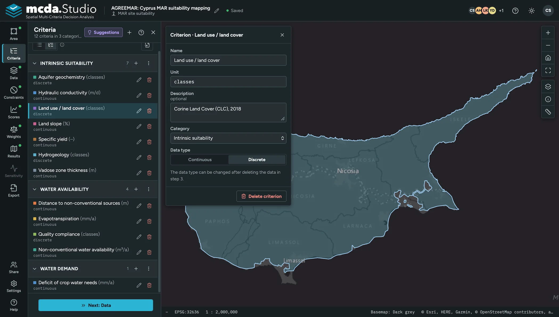Open the map layers control
Viewport: 559px width, 317px height.
point(548,87)
